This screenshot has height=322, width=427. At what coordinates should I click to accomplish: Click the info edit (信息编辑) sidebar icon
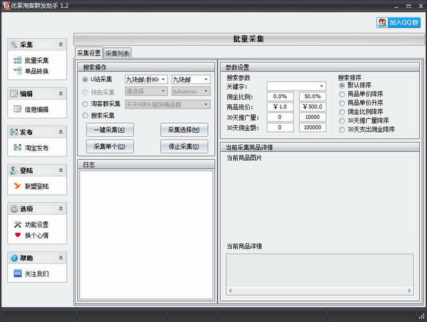18,109
